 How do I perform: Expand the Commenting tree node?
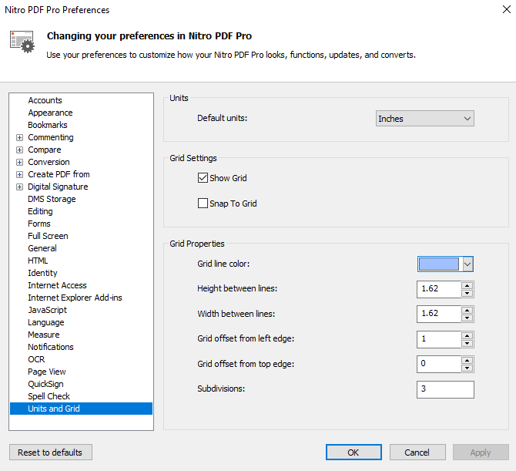(20, 137)
